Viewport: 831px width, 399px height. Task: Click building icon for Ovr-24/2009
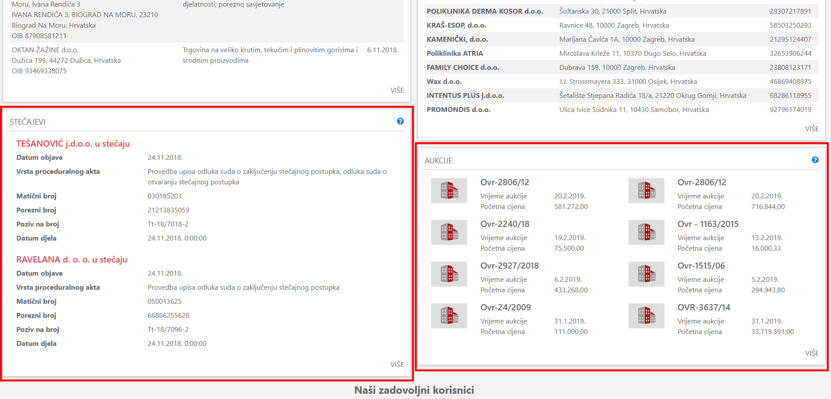tap(449, 316)
